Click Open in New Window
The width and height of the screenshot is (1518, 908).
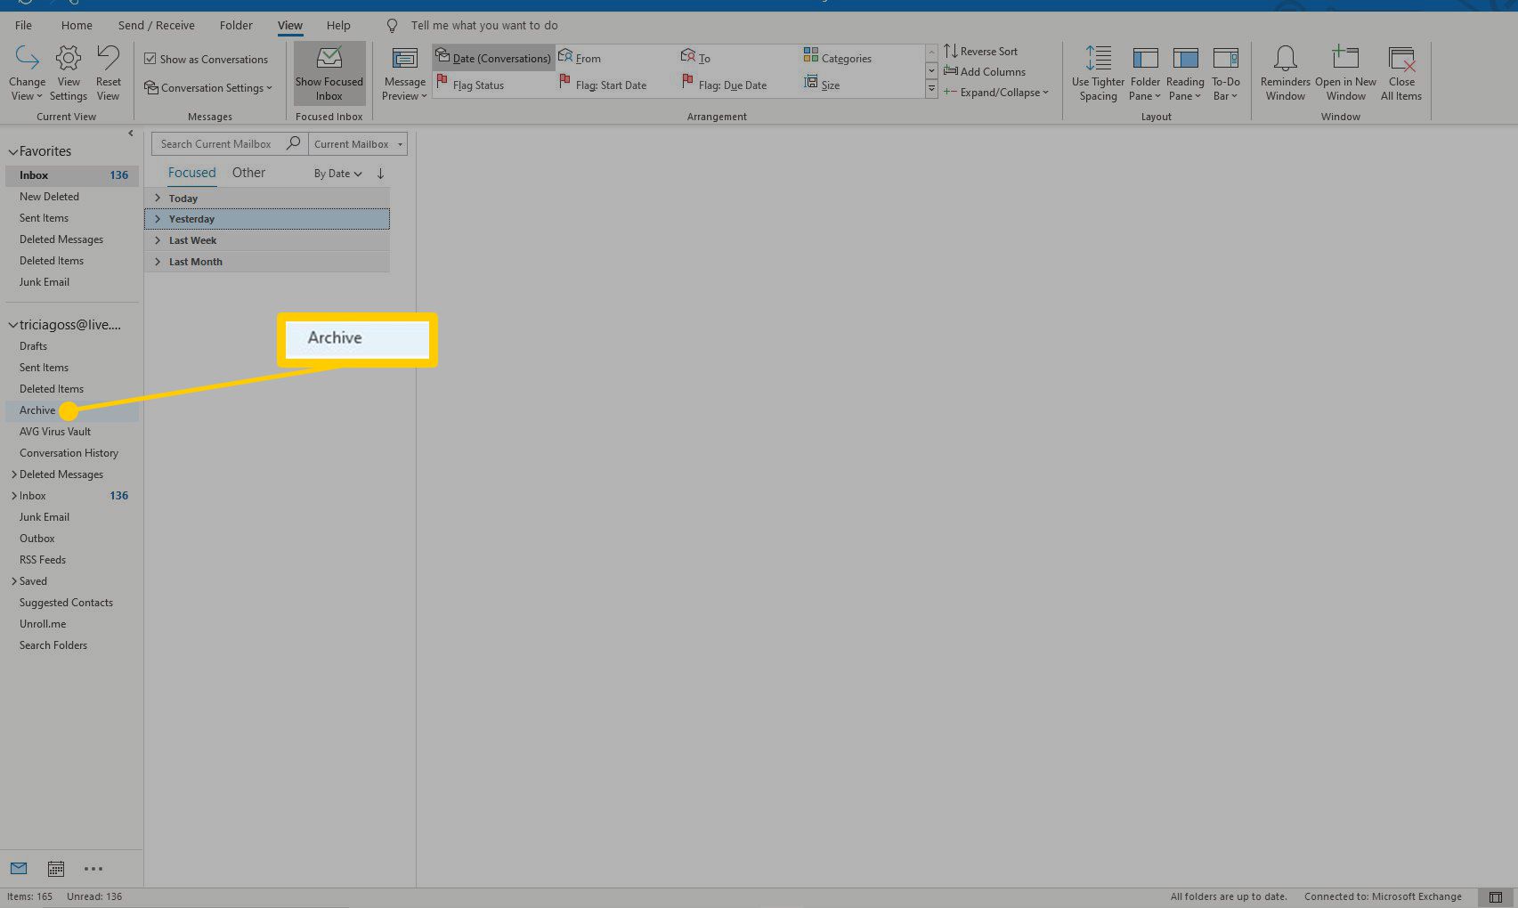1345,73
